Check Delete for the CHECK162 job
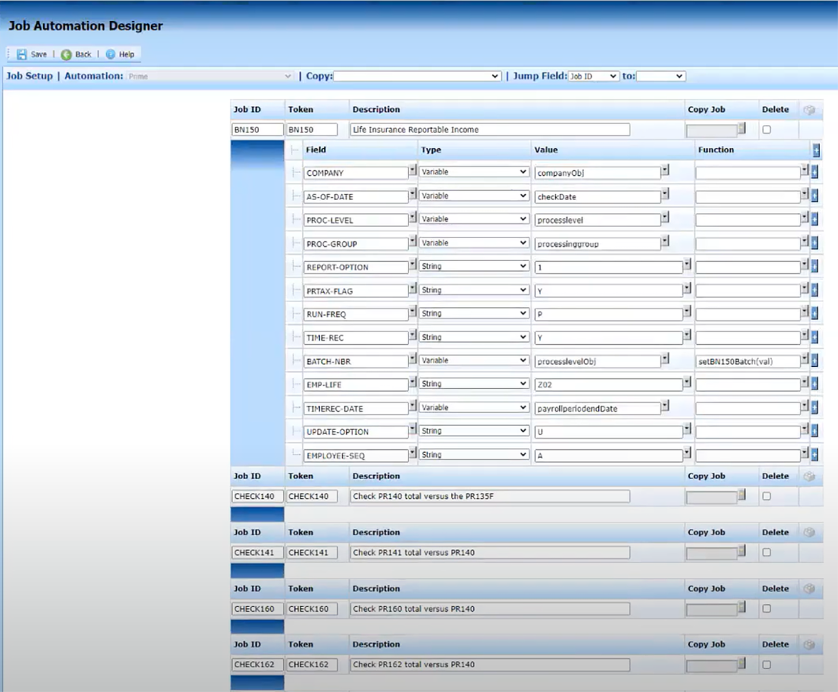Viewport: 838px width, 692px height. [766, 664]
